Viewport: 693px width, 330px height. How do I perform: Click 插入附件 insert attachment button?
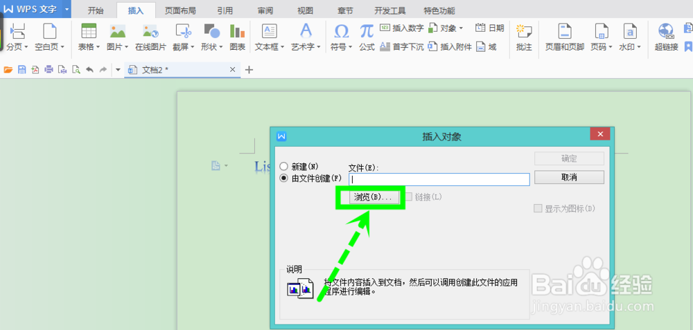tap(450, 47)
